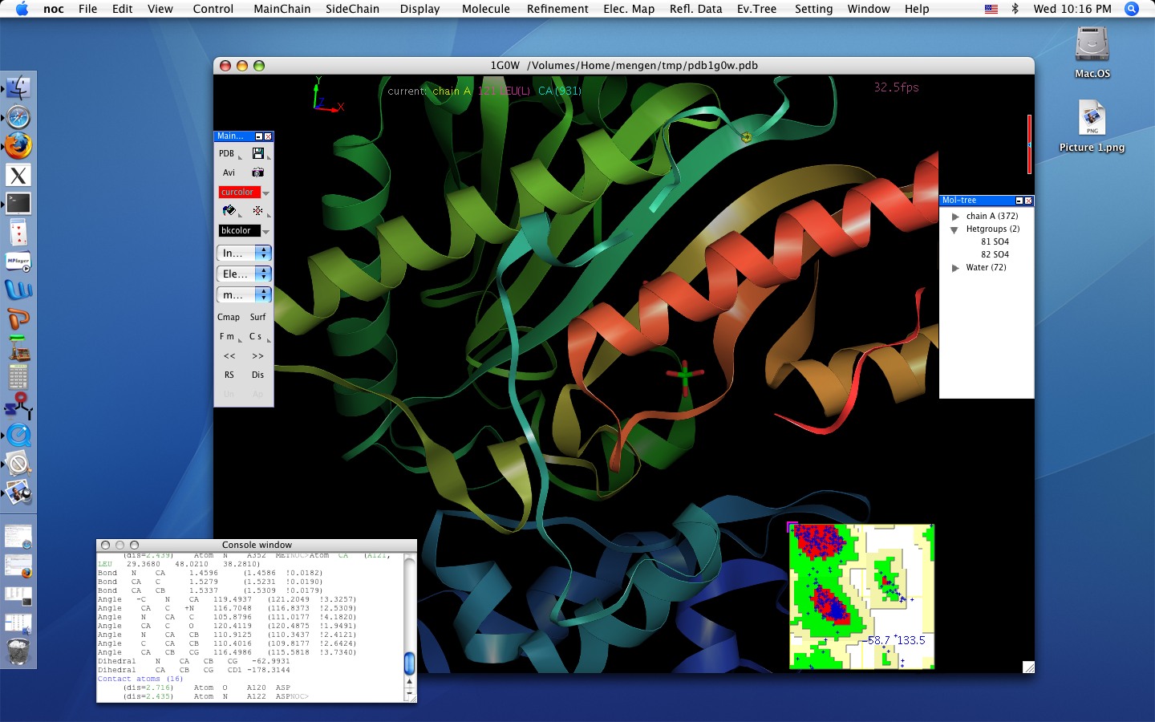Select 81 SO4 in the Mol-tree

coord(995,241)
